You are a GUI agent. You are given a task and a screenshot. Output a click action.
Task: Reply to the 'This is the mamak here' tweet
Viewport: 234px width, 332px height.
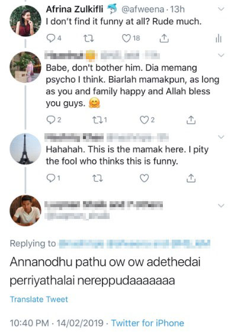(53, 178)
